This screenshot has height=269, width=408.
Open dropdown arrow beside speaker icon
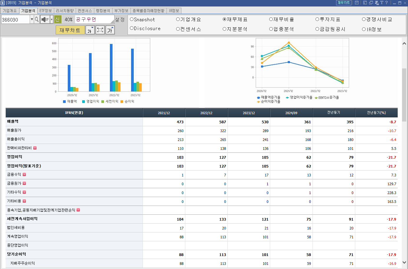click(x=52, y=20)
